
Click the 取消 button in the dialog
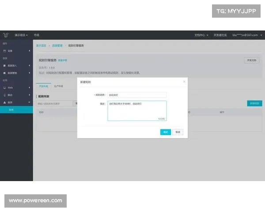[178, 132]
